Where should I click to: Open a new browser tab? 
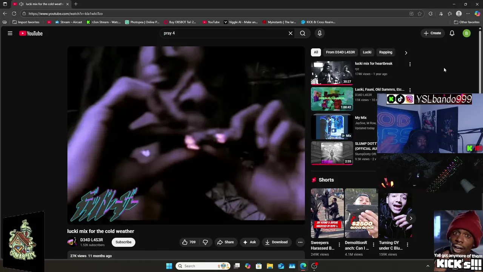[x=76, y=4]
